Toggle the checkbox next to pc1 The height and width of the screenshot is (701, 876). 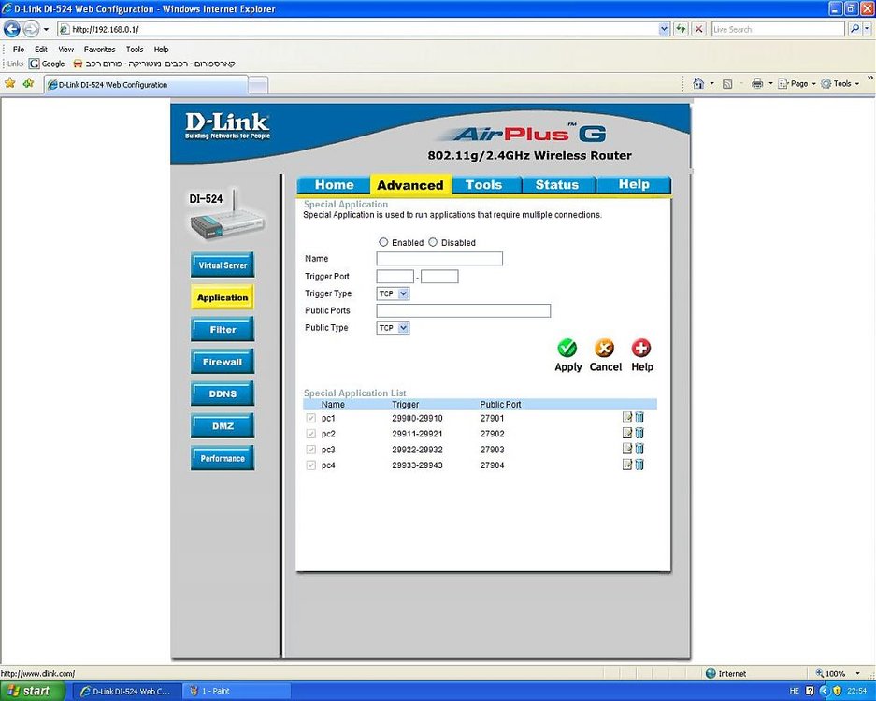(x=310, y=418)
